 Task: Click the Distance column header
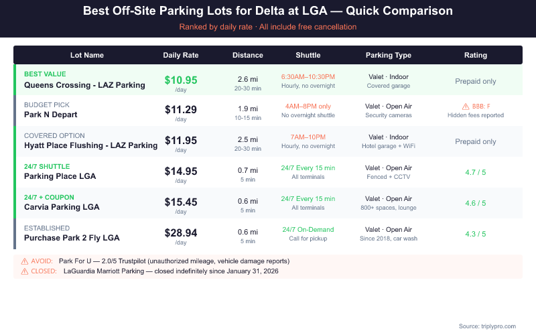(x=248, y=55)
